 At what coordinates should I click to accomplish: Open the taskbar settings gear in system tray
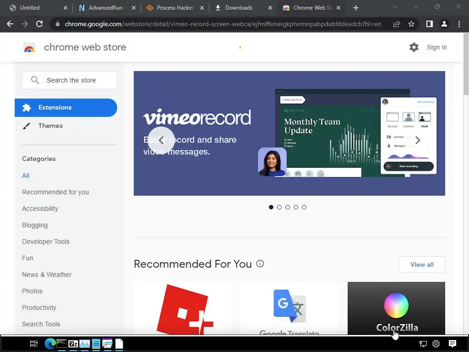coord(436,344)
